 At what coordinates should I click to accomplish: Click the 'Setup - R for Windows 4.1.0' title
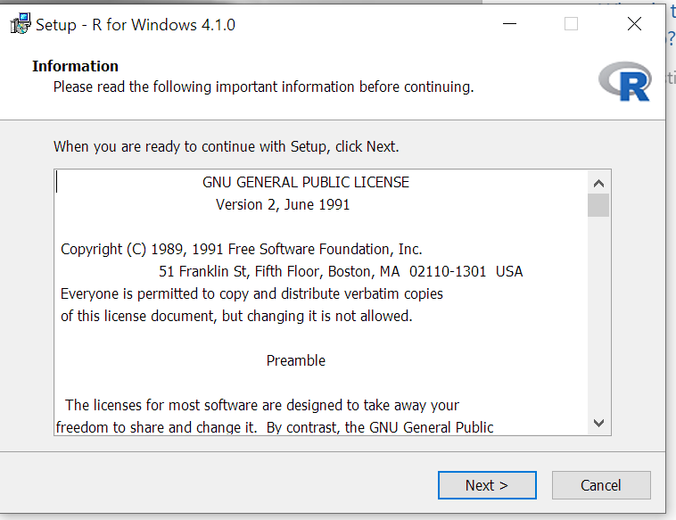(x=136, y=25)
